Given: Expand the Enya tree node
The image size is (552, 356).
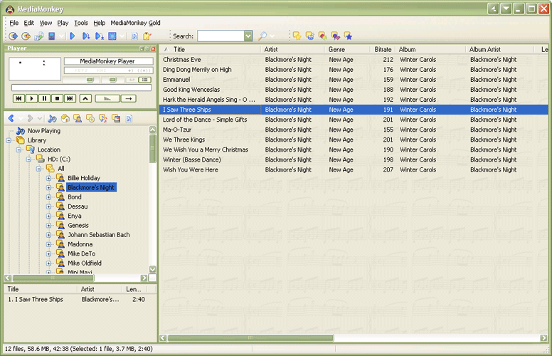Looking at the screenshot, I should 48,216.
